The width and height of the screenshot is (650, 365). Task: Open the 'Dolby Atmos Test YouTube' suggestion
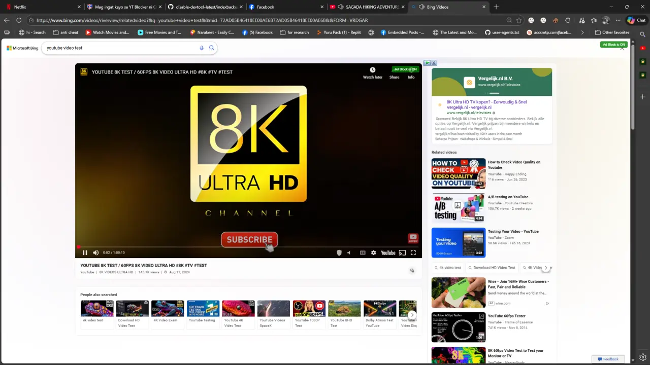pos(379,314)
